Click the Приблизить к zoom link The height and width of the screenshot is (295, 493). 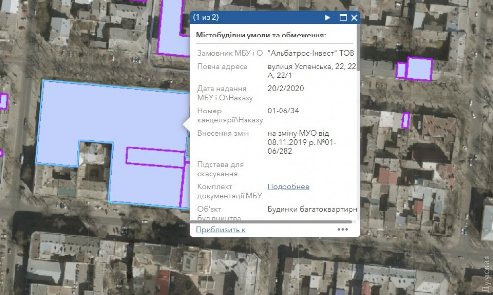tap(220, 230)
